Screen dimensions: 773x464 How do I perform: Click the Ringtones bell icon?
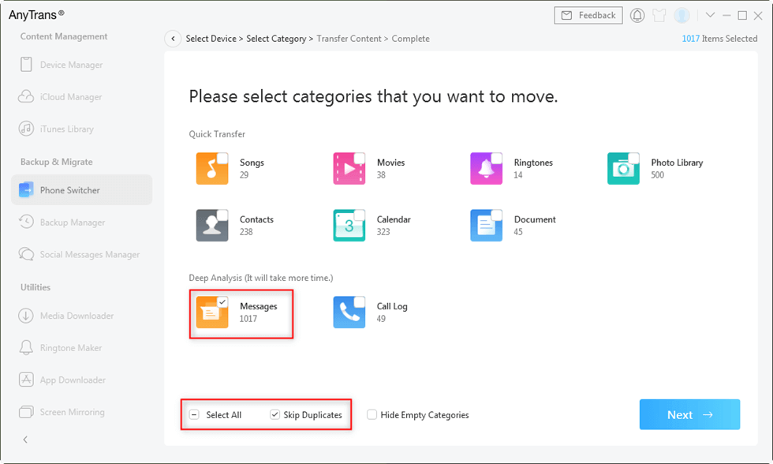[x=486, y=169]
